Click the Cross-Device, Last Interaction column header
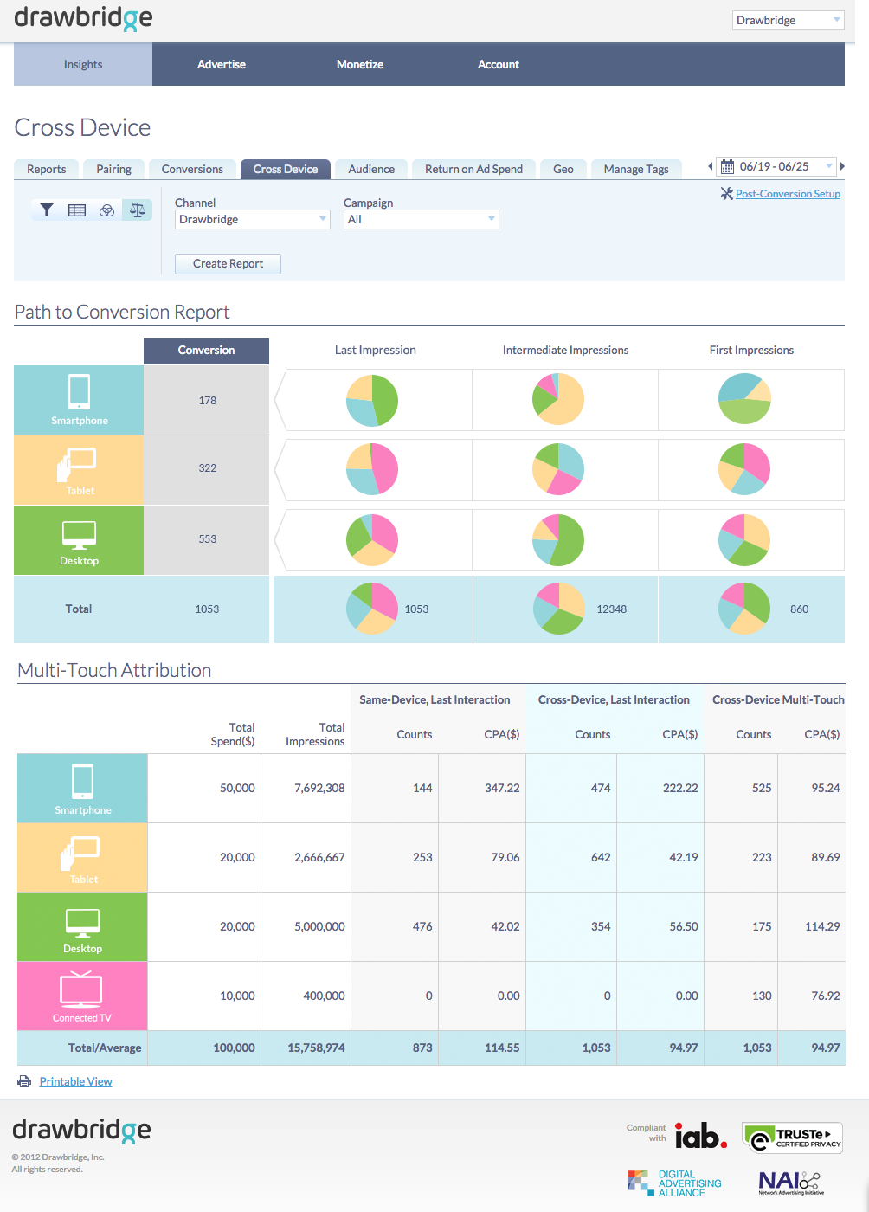Screen dimensions: 869x1212 614,700
